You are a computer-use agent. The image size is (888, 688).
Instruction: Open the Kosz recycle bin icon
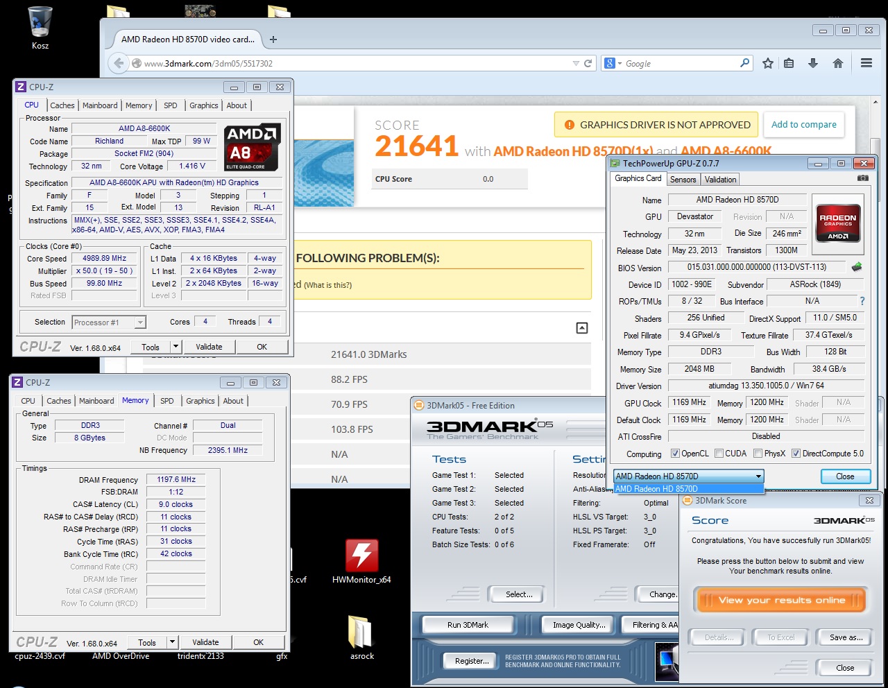click(40, 28)
